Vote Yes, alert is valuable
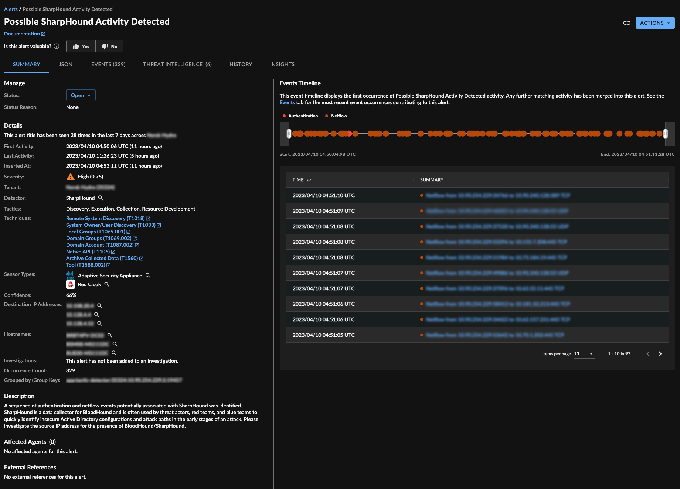 [x=81, y=46]
